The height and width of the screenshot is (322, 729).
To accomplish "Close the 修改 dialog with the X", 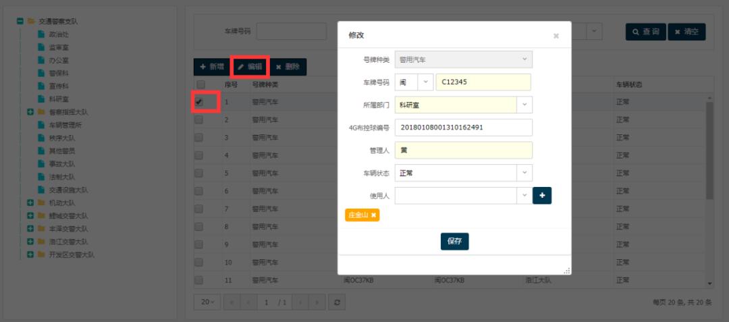I will coord(556,36).
